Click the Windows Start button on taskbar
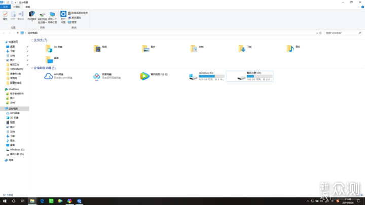 (x=4, y=201)
